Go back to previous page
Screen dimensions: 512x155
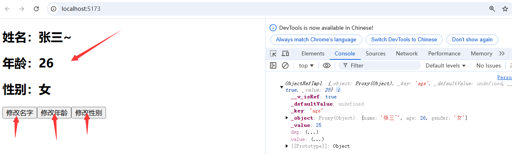coord(7,9)
